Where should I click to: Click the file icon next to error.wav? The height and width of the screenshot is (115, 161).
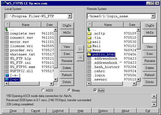(x=7, y=42)
